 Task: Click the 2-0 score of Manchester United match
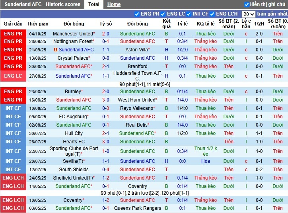pyautogui.click(x=106, y=34)
